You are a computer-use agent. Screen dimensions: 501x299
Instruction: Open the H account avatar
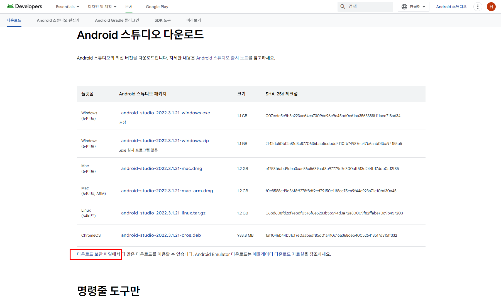pyautogui.click(x=491, y=7)
